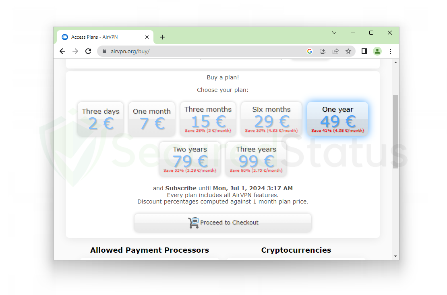The image size is (447, 295).
Task: Maximize the browser window
Action: point(371,33)
